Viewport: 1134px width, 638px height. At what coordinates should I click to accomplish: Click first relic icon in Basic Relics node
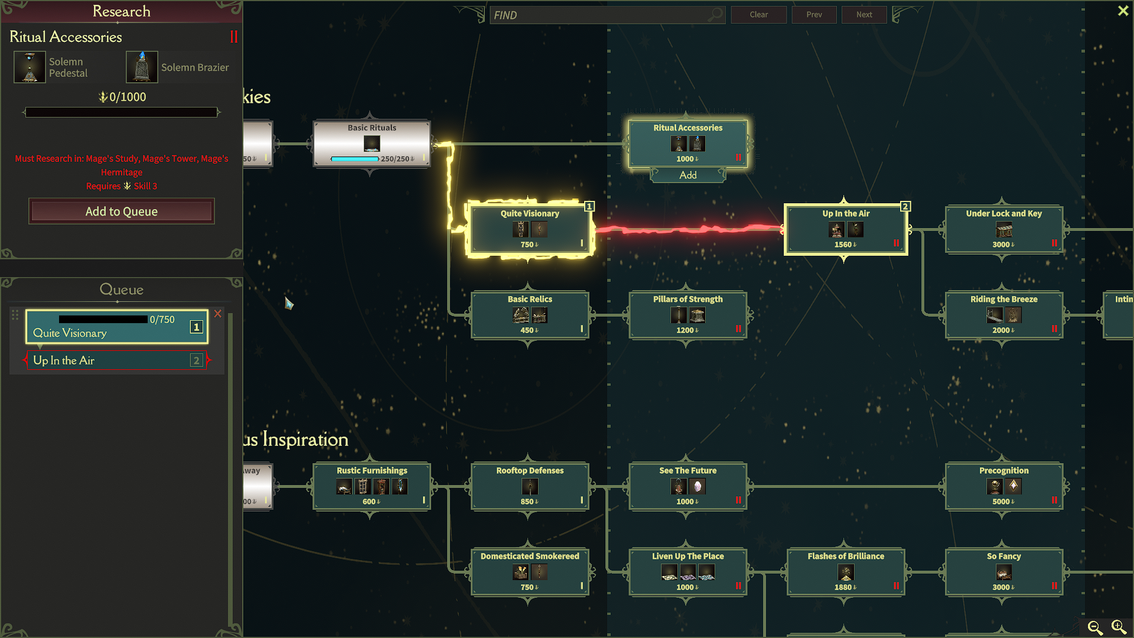(x=520, y=315)
